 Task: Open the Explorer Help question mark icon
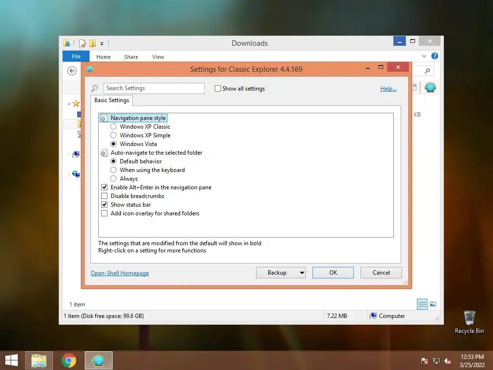point(435,56)
